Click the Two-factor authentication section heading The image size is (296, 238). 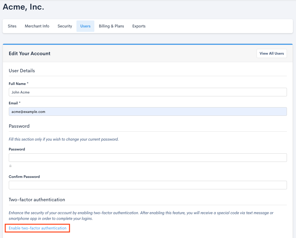(x=37, y=200)
